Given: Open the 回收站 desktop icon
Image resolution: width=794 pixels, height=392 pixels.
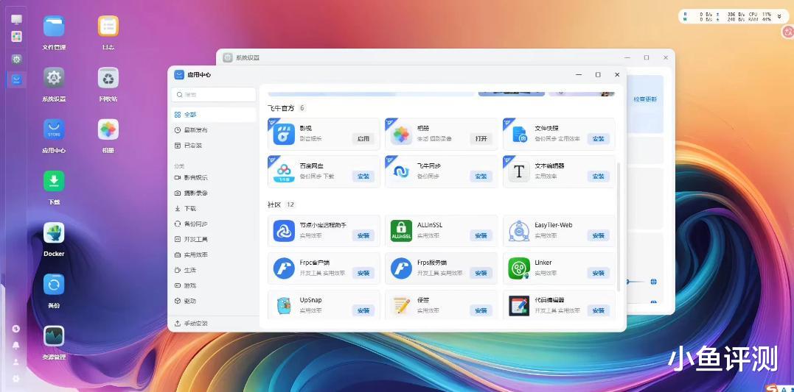Looking at the screenshot, I should (x=108, y=78).
